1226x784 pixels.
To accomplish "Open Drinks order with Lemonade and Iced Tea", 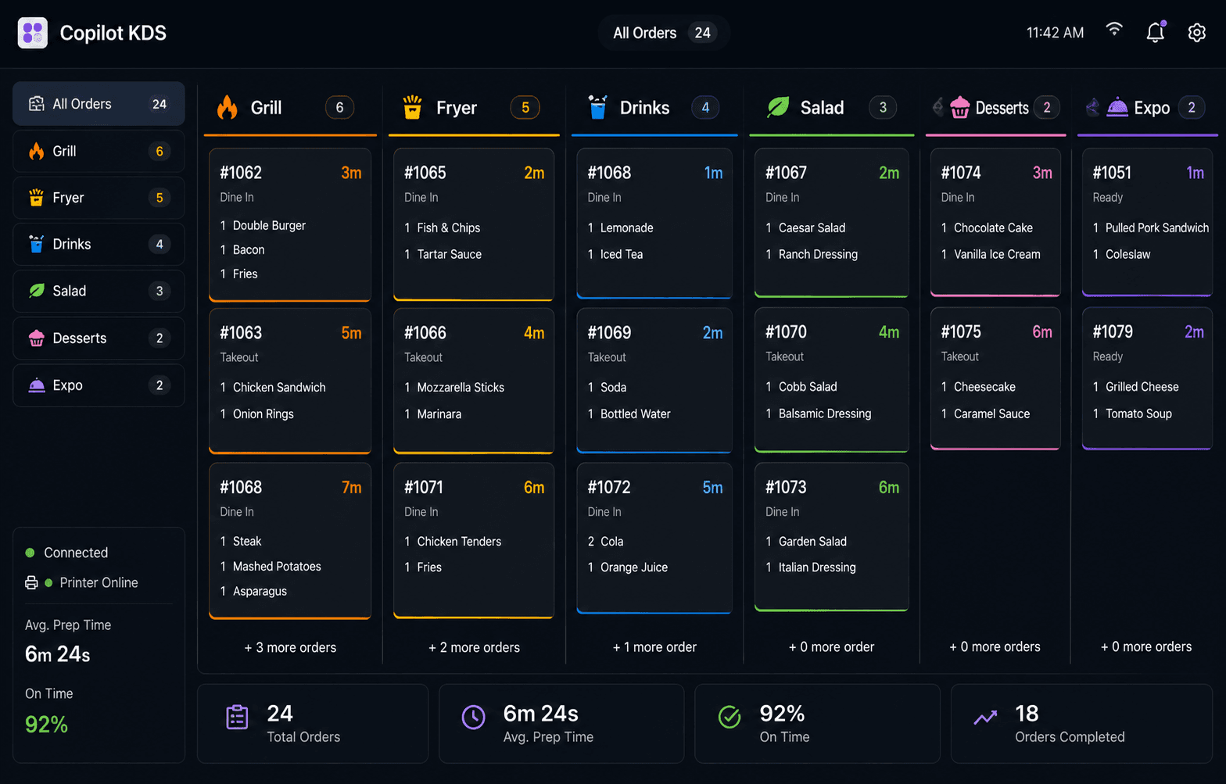I will pos(654,224).
